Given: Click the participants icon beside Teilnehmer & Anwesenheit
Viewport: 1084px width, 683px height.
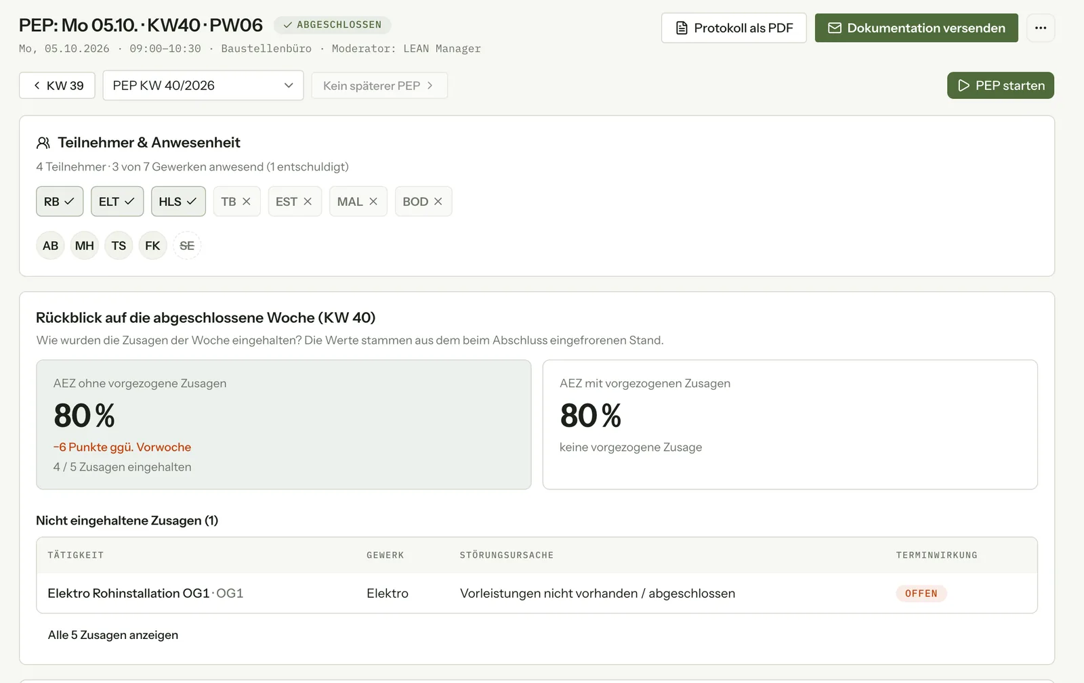Looking at the screenshot, I should [x=43, y=143].
